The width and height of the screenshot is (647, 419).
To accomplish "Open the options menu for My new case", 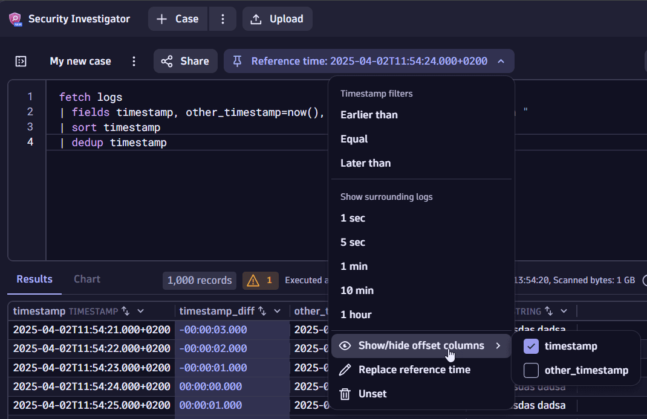I will [134, 62].
